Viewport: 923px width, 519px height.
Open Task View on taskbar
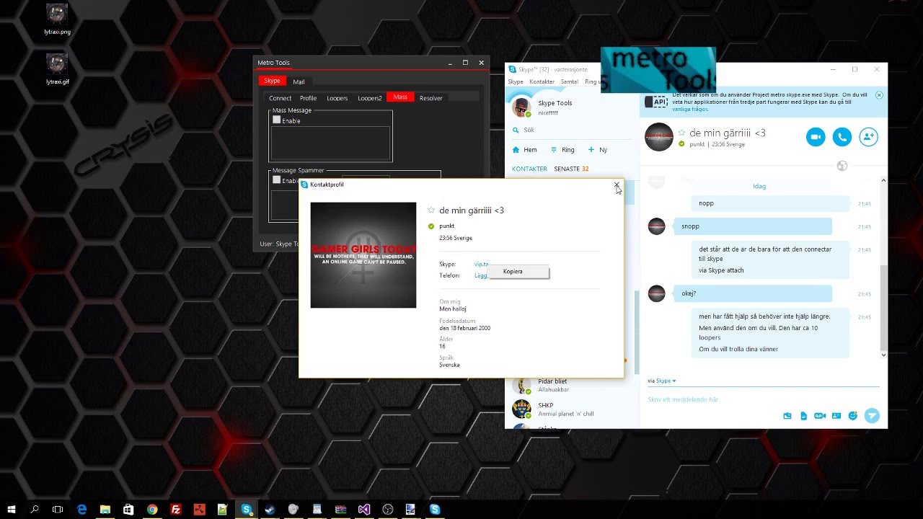pyautogui.click(x=58, y=509)
